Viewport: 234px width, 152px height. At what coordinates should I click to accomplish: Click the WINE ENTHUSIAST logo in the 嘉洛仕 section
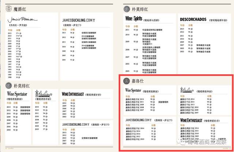pos(191,120)
